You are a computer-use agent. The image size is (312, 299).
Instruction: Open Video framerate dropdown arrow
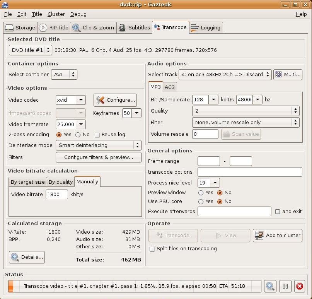81,124
